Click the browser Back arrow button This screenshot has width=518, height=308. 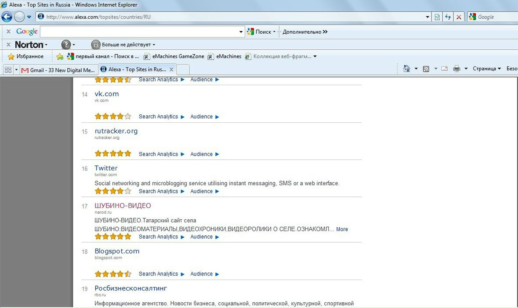coord(7,17)
